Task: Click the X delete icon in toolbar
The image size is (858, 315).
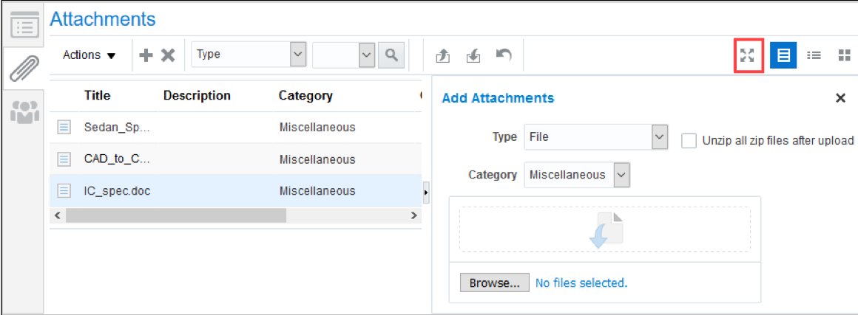Action: 168,55
